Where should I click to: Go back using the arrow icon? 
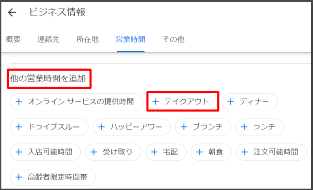(x=12, y=12)
